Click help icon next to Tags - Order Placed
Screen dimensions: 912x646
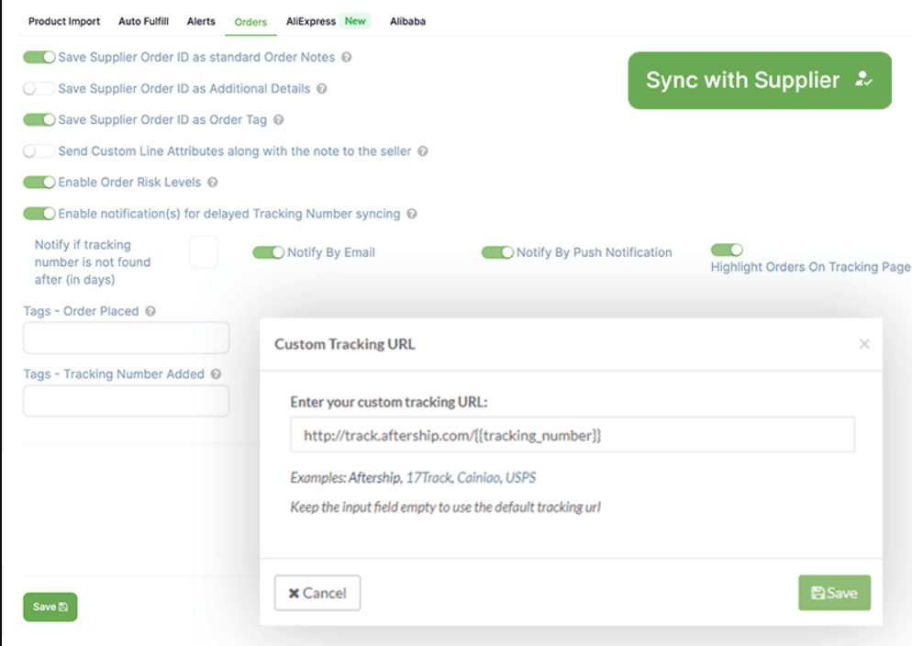150,311
